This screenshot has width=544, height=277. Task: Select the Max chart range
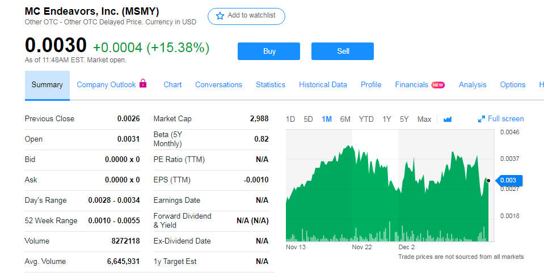(x=424, y=119)
